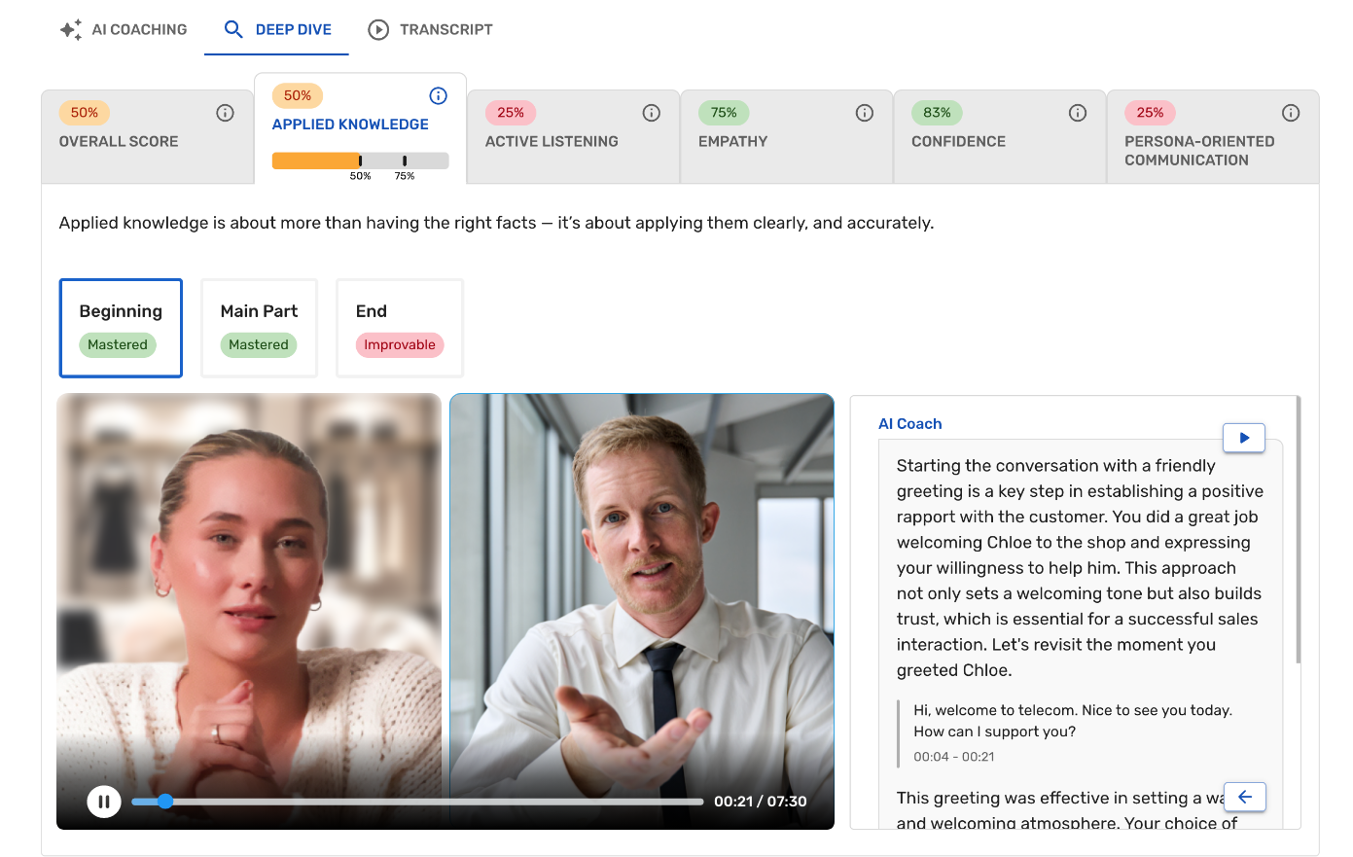
Task: Select the Beginning section card
Action: pos(121,328)
